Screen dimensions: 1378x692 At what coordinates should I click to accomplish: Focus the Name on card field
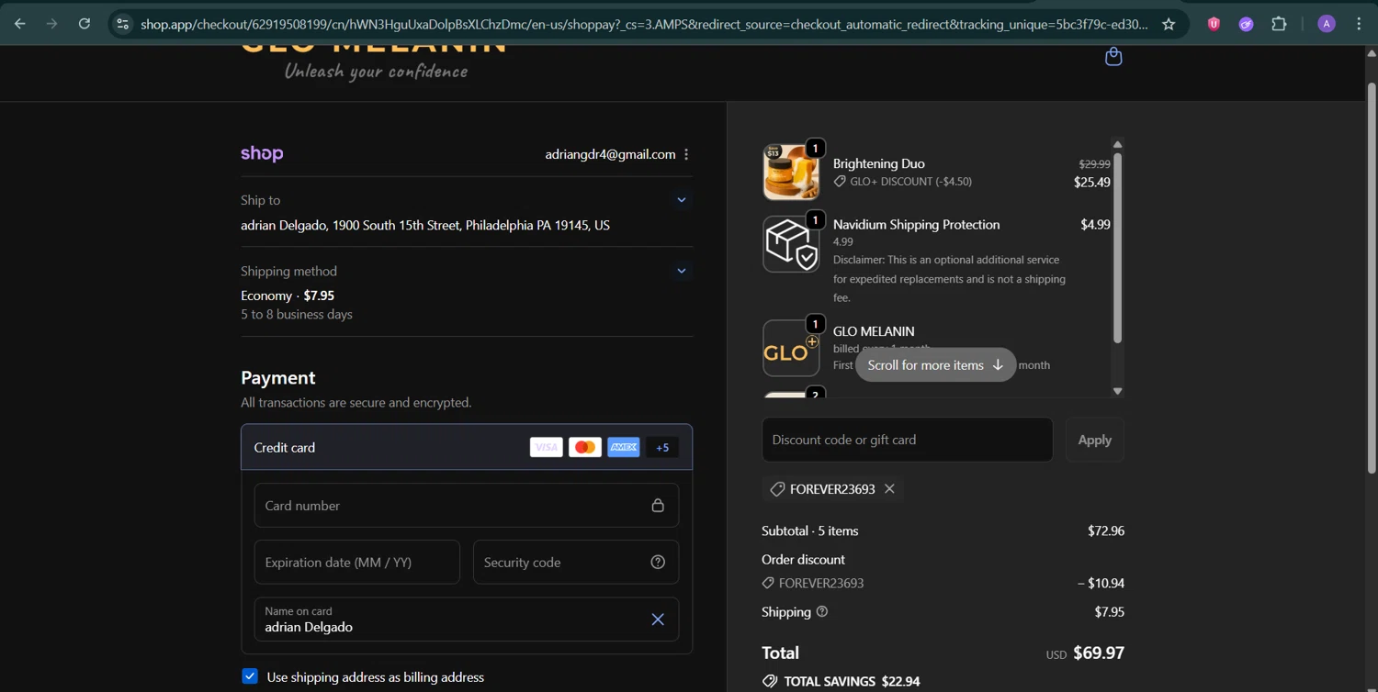[467, 619]
